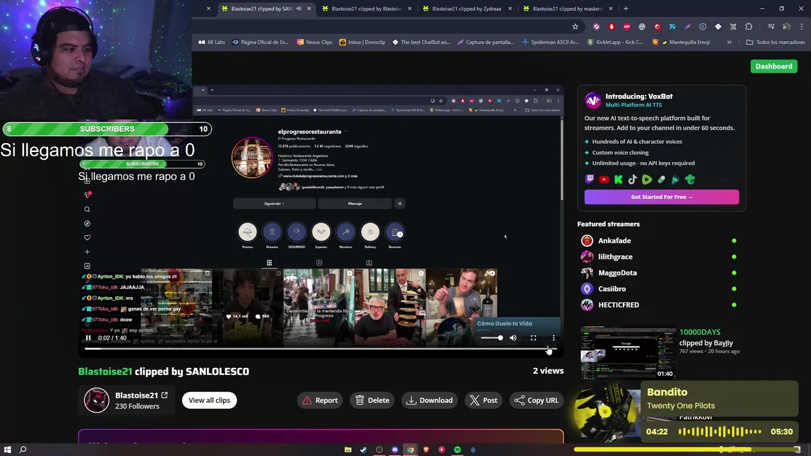Click the Report button
This screenshot has width=811, height=456.
(320, 400)
